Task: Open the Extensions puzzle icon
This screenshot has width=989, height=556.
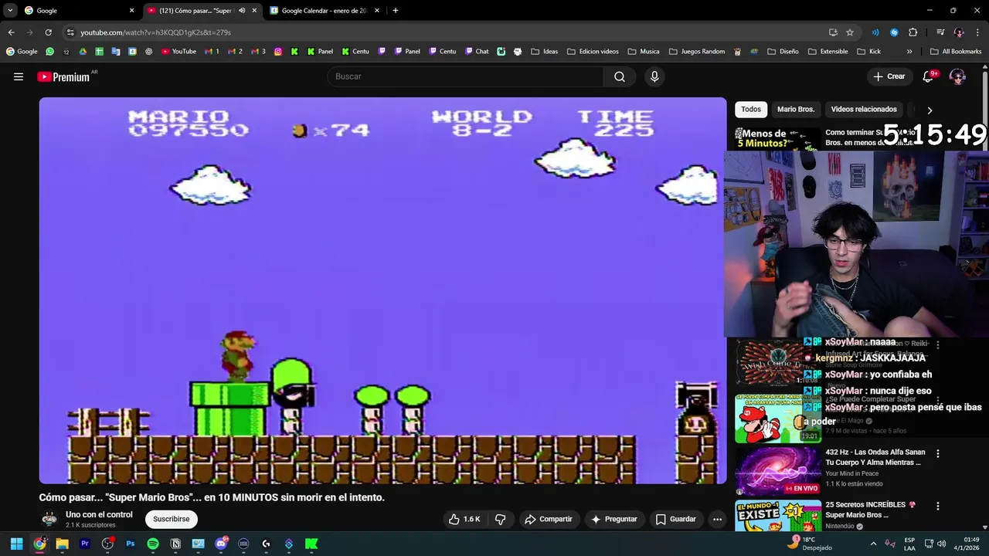Action: point(913,32)
